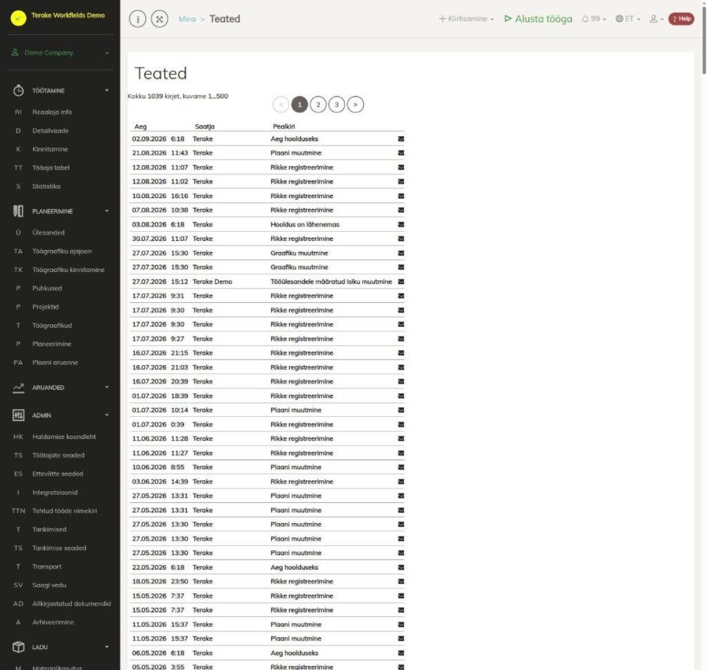This screenshot has height=670, width=707.
Task: Open envelope icon for 02.09.2026 6:18 message
Action: click(x=401, y=139)
